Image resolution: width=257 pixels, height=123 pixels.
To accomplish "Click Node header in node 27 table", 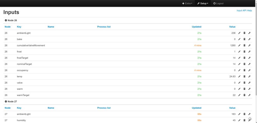I will (7, 108).
